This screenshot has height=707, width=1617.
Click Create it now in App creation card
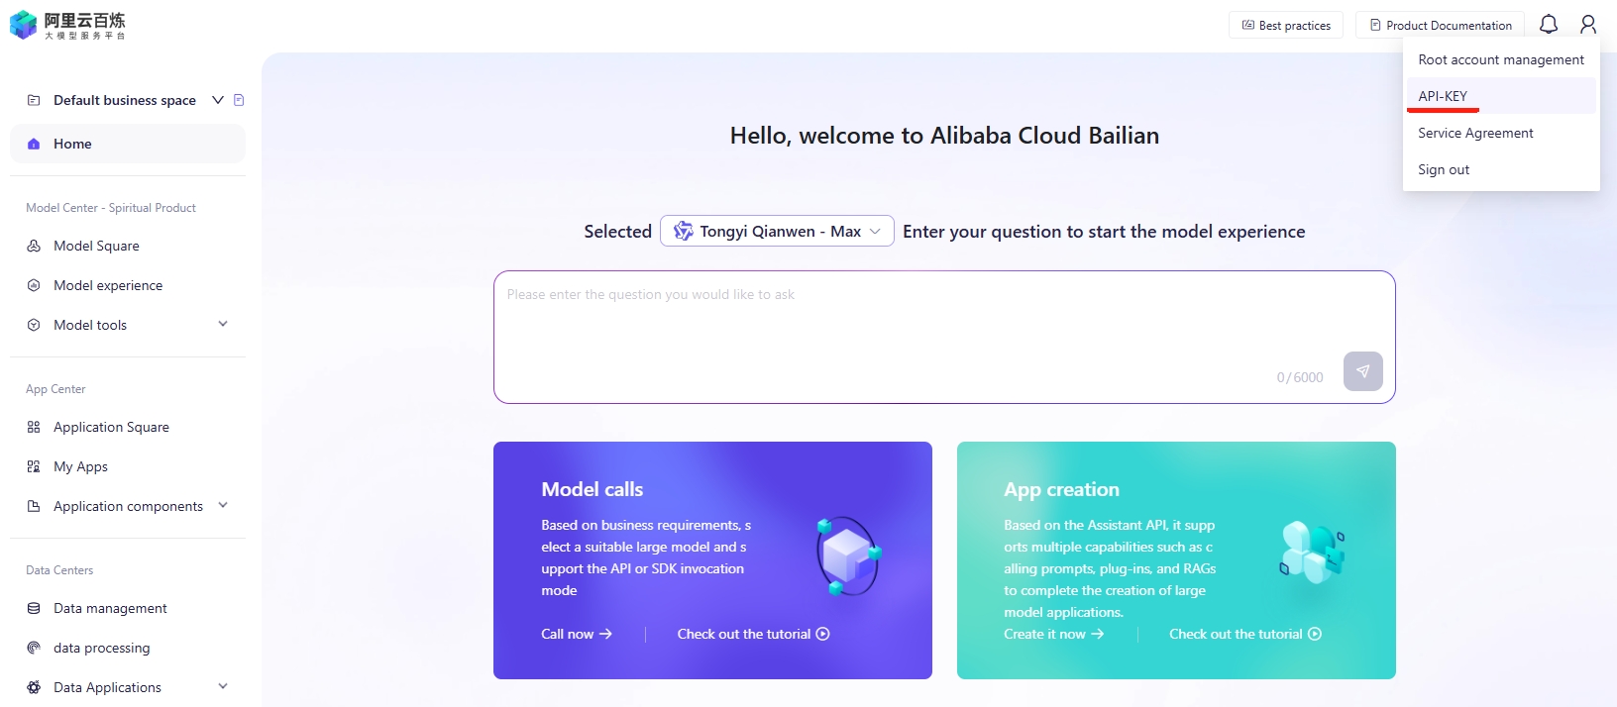coord(1053,634)
